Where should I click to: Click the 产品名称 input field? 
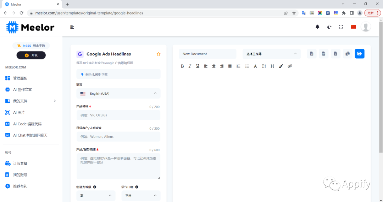[118, 115]
